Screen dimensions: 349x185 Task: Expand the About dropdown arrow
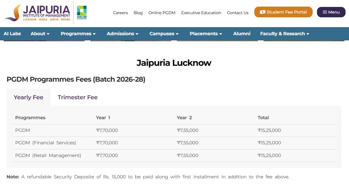(48, 34)
